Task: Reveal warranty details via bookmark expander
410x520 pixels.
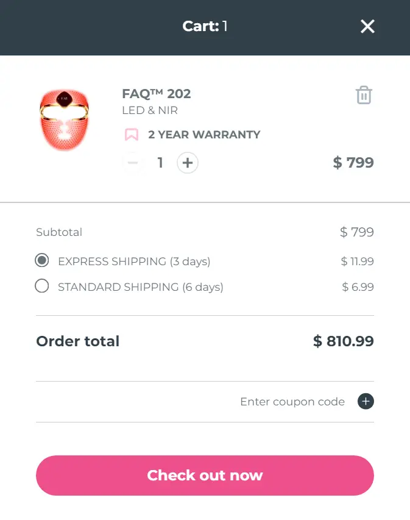Action: tap(130, 134)
